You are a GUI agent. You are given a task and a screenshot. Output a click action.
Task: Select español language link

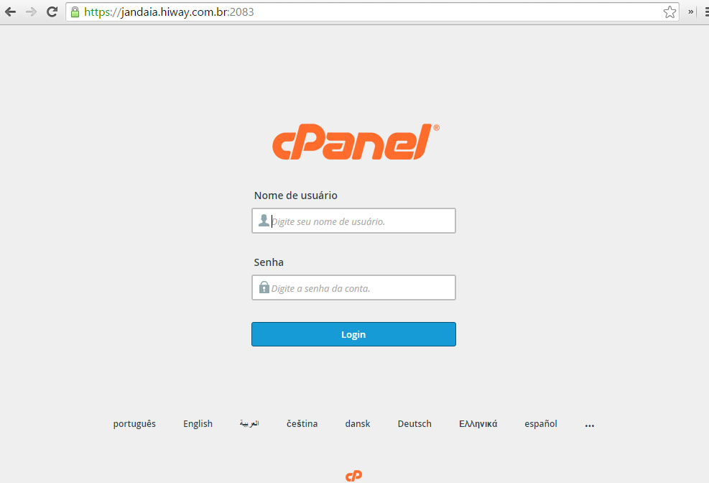coord(541,424)
